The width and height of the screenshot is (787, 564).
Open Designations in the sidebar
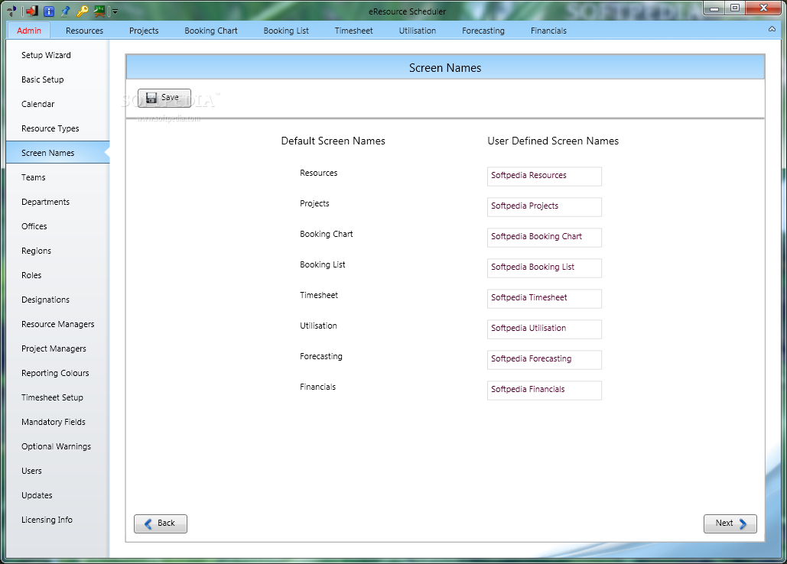pos(57,300)
